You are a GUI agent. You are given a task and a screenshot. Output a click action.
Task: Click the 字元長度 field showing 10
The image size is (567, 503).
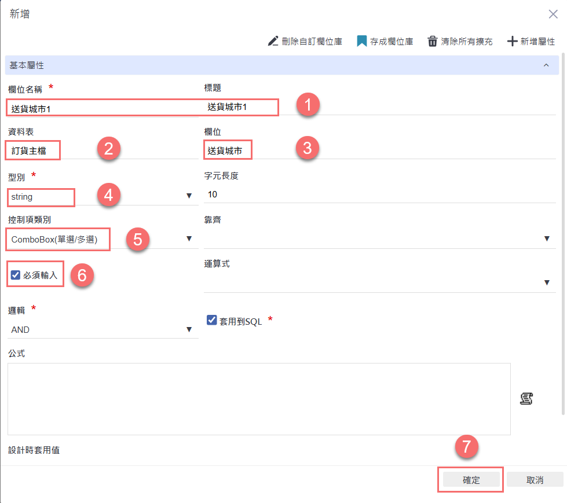click(379, 194)
